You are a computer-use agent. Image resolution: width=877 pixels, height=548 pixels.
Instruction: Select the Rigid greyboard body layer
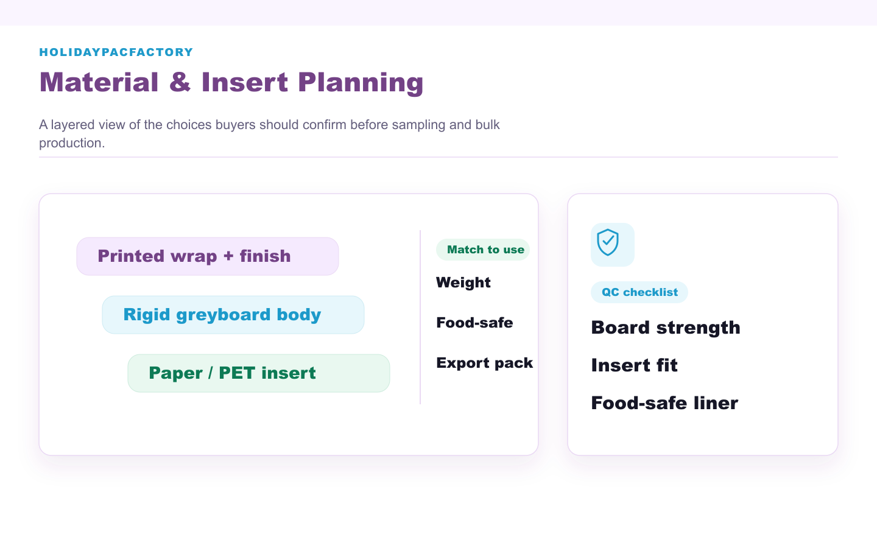click(233, 315)
